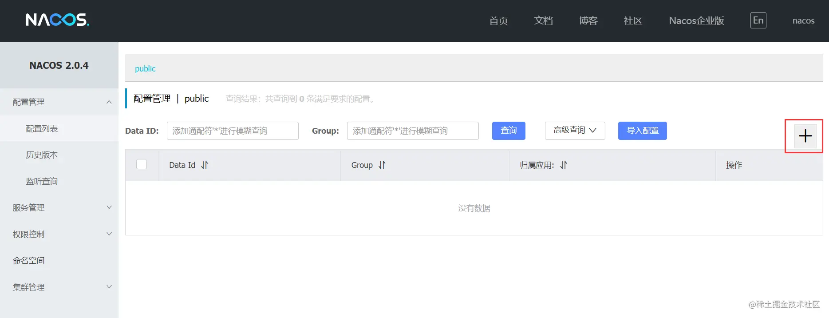Image resolution: width=829 pixels, height=318 pixels.
Task: Click the NACOS logo
Action: coord(58,20)
